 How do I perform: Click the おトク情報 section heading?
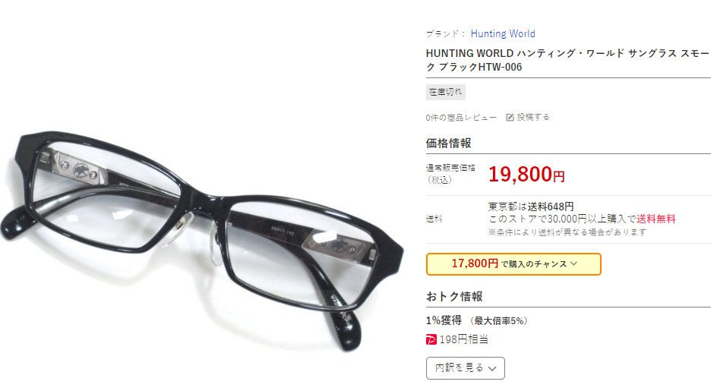(454, 297)
